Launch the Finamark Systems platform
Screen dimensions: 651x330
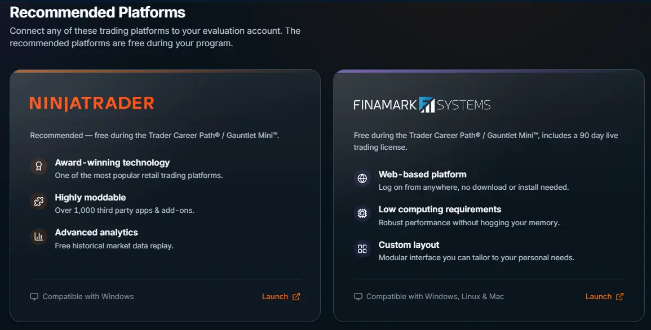(599, 296)
